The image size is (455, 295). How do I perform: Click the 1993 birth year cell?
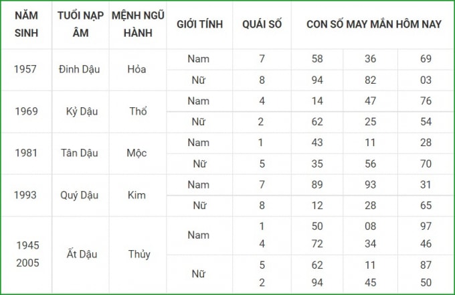coord(25,195)
